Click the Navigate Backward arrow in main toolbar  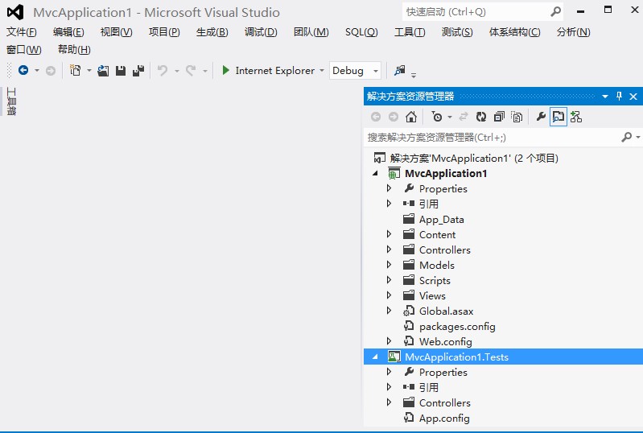pyautogui.click(x=23, y=71)
